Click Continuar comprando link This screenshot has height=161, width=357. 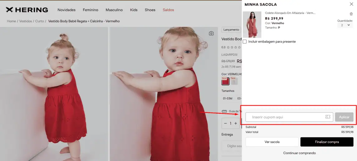299,153
